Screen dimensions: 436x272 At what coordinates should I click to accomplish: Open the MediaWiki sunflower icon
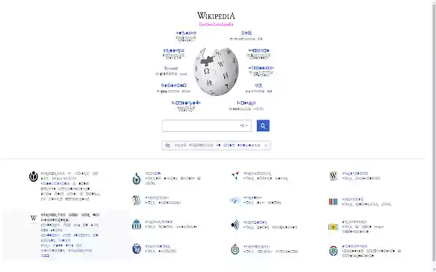click(333, 226)
